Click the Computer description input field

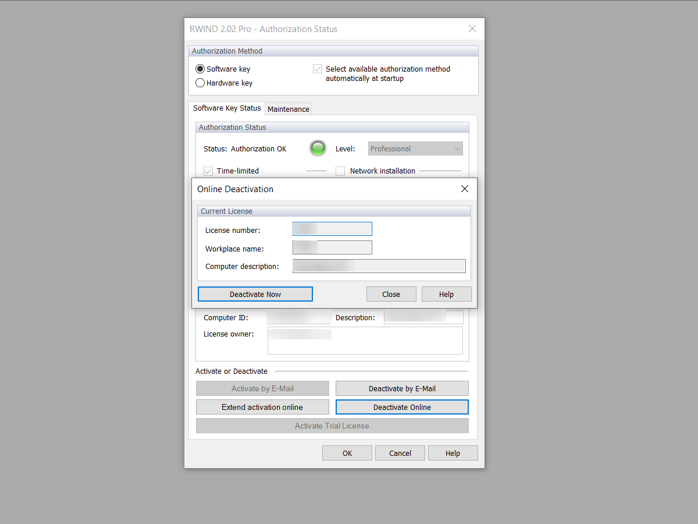pyautogui.click(x=378, y=266)
